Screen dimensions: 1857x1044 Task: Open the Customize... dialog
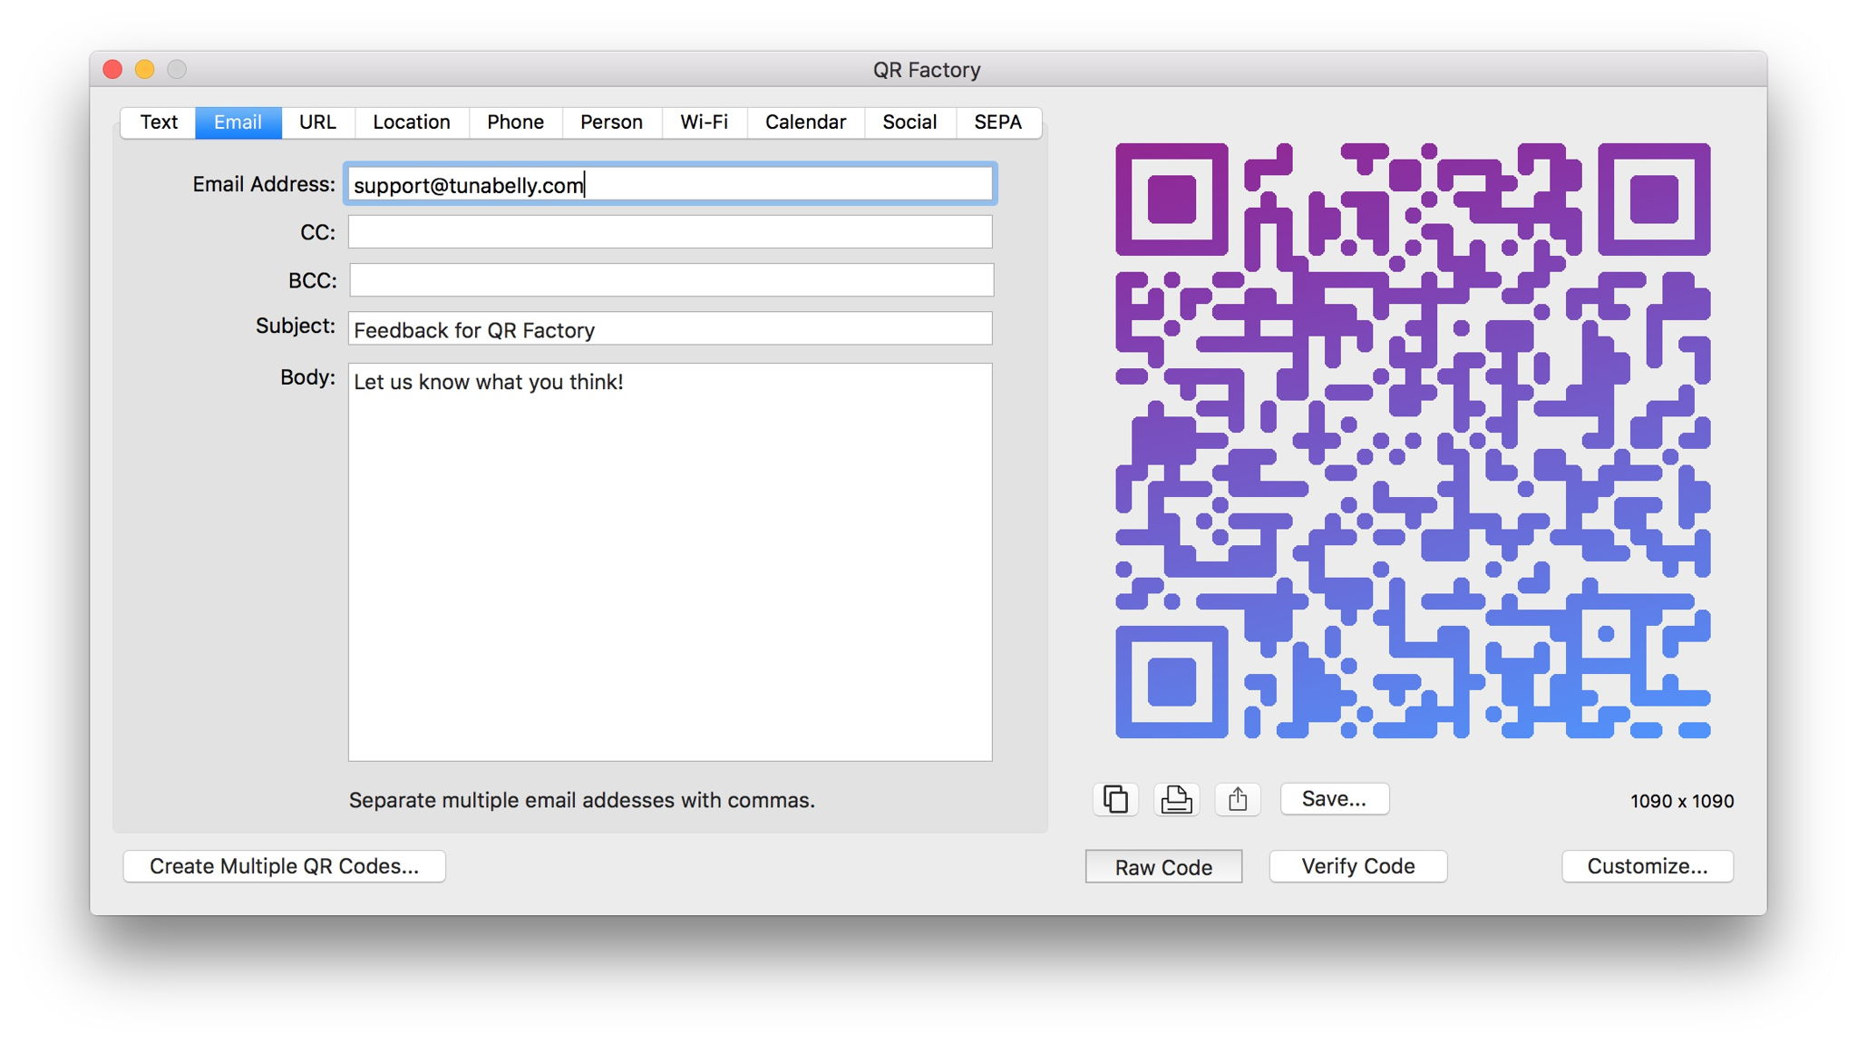click(x=1648, y=866)
